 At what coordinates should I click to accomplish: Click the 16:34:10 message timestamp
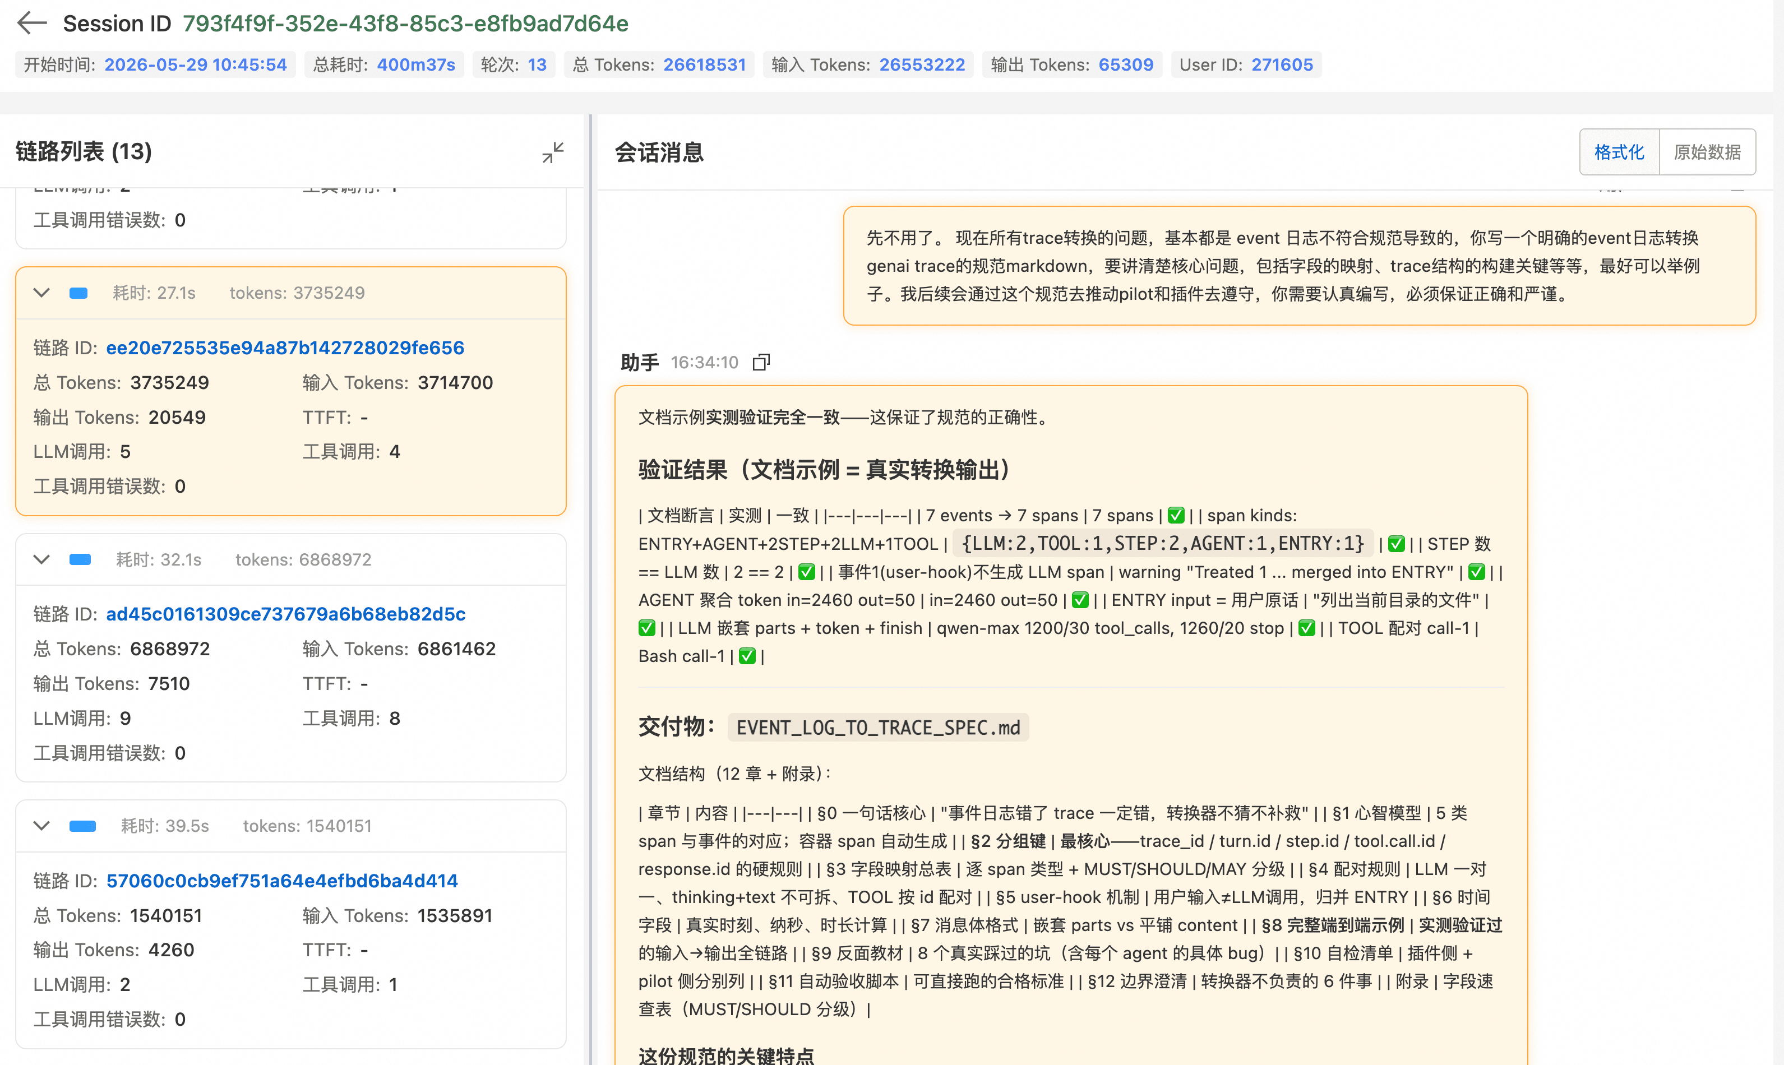point(705,363)
